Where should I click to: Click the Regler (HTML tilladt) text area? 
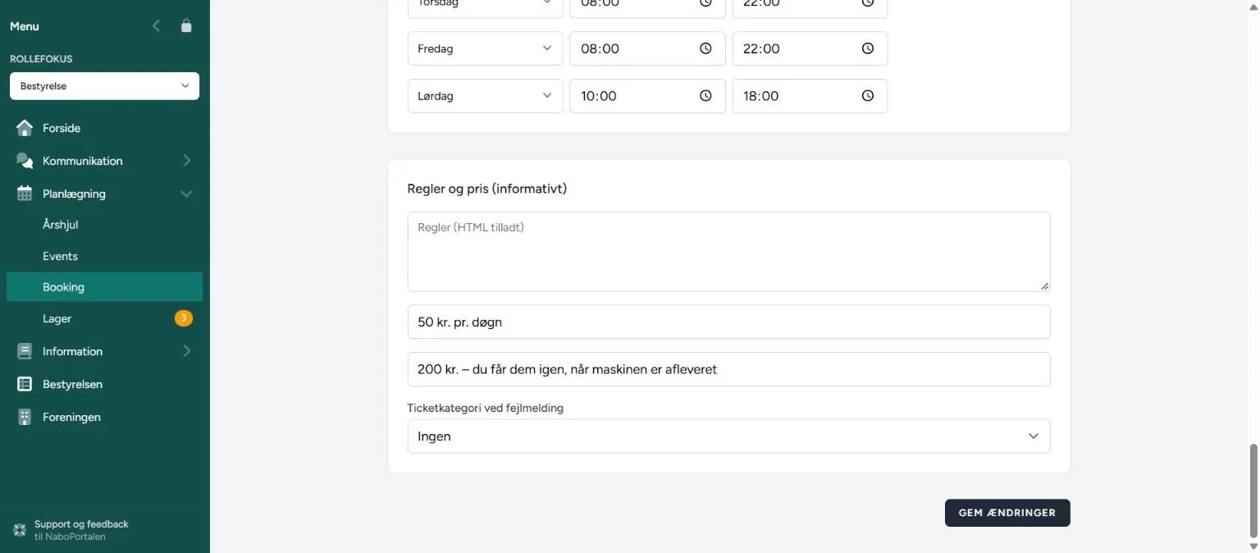728,252
